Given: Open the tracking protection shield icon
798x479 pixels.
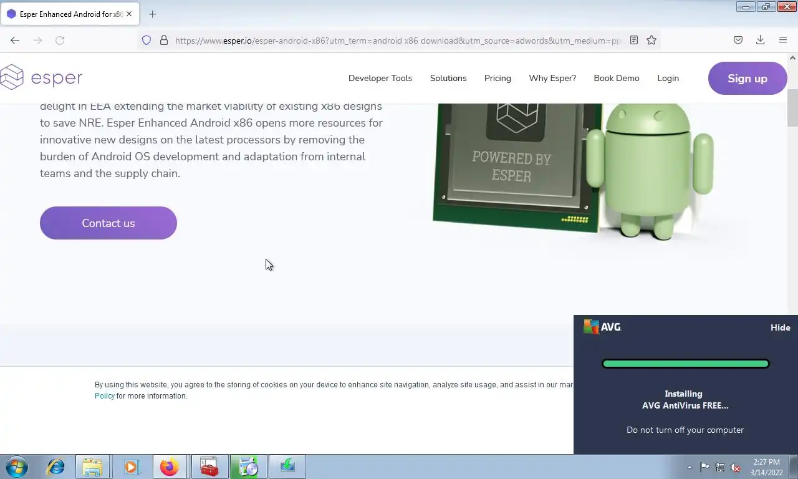Looking at the screenshot, I should point(147,40).
